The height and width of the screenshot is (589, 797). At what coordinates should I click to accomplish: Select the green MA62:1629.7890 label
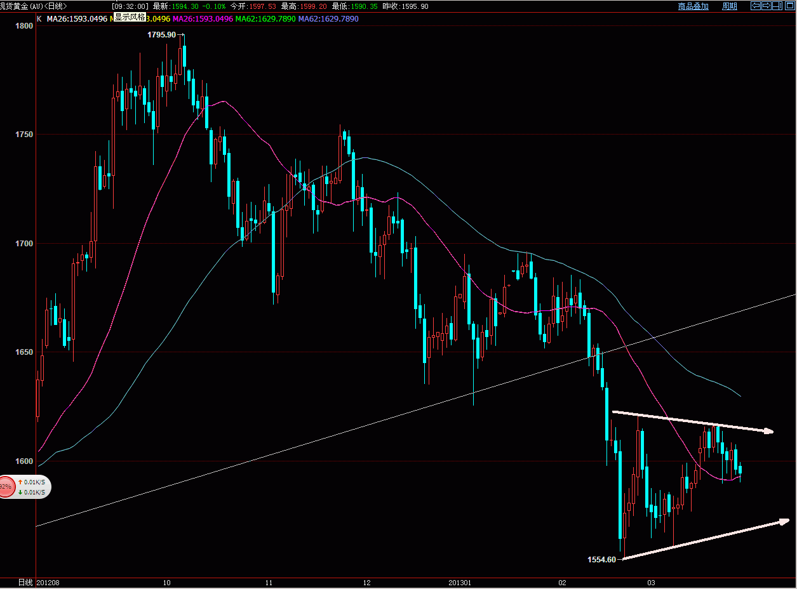point(265,19)
